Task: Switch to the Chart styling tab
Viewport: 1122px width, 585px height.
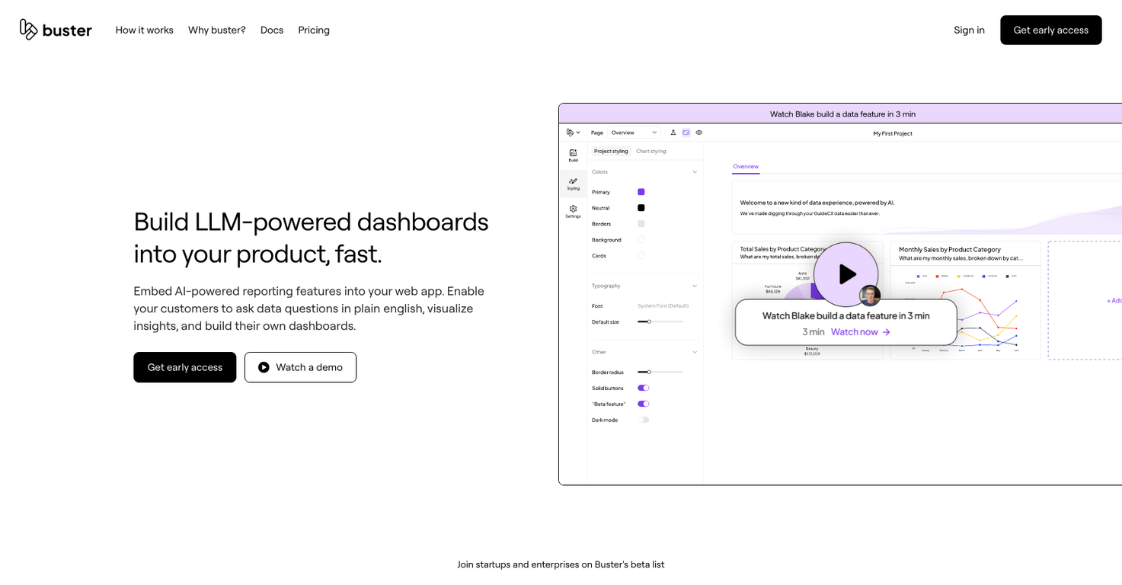Action: tap(651, 151)
